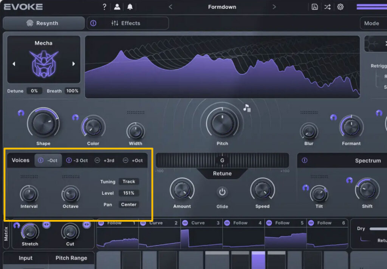
Task: Click the save preset icon
Action: pos(314,7)
